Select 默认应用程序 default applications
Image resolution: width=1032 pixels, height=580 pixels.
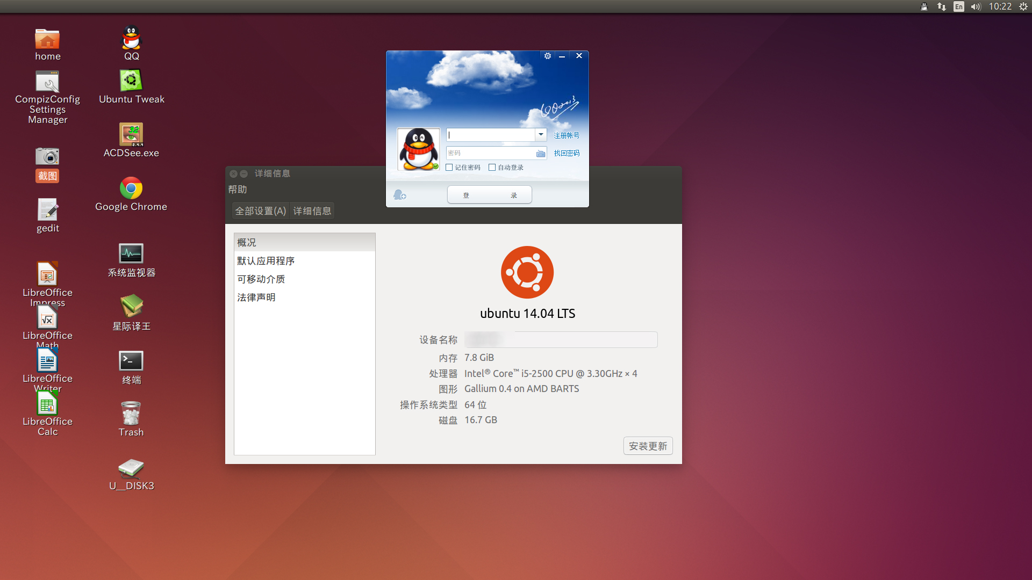tap(305, 261)
